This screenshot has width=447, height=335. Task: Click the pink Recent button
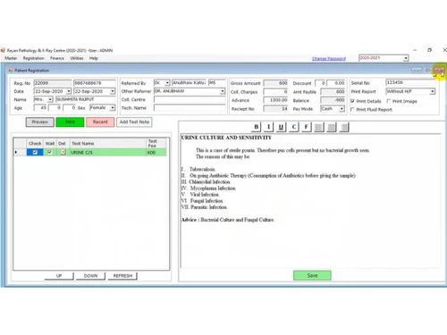(x=100, y=122)
